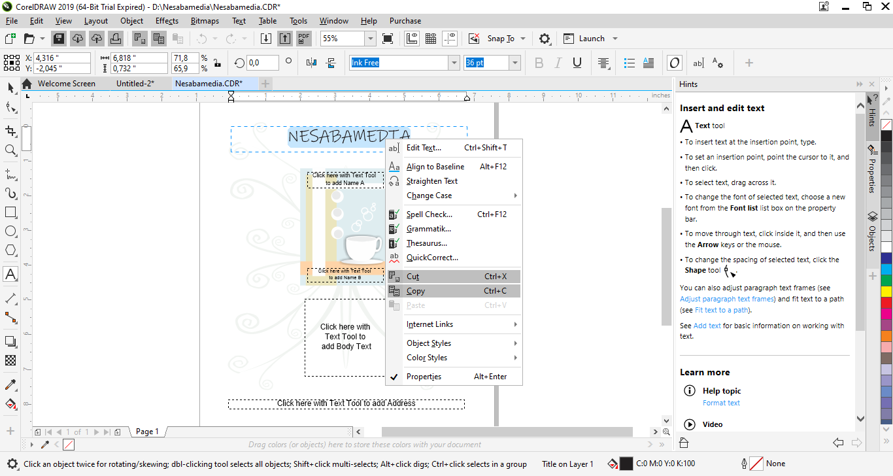The image size is (893, 476).
Task: Toggle underline text formatting
Action: coord(577,63)
